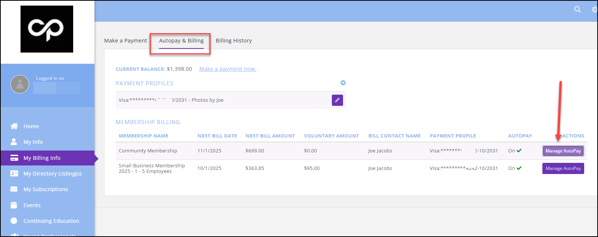Viewport: 598px width, 237px height.
Task: Click the user avatar profile picture
Action: (20, 84)
